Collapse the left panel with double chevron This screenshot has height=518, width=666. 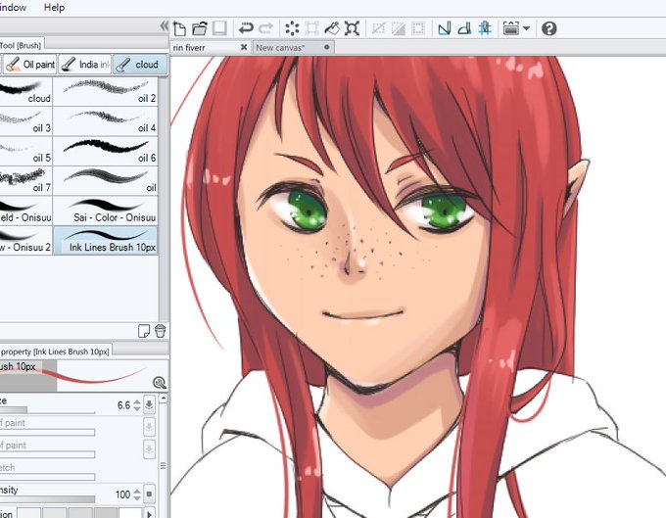click(x=165, y=26)
